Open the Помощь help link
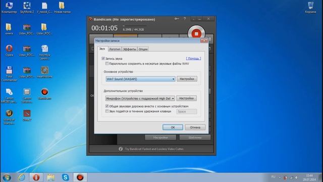Screen dimensions: 323x182 click(193, 59)
